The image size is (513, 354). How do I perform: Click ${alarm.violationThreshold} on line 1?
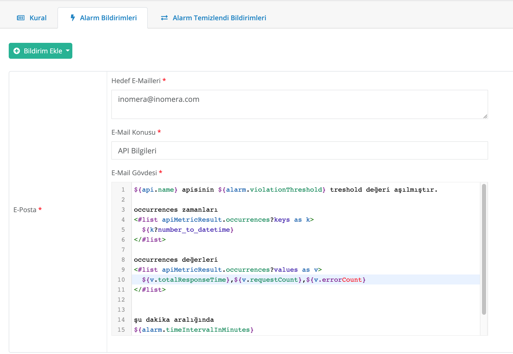272,190
